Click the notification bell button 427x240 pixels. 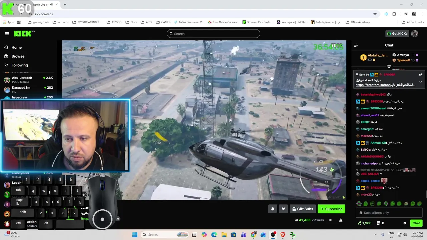pyautogui.click(x=273, y=209)
